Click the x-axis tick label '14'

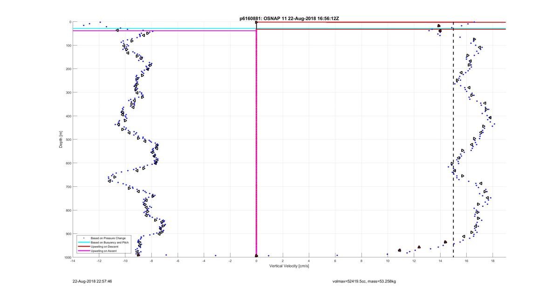click(x=440, y=261)
